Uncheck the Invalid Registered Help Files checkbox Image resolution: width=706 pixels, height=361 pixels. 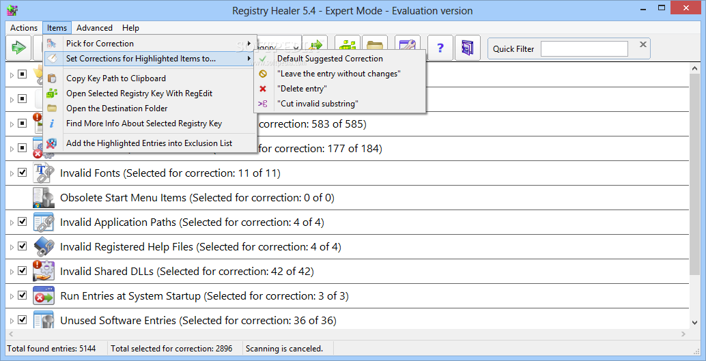pyautogui.click(x=23, y=246)
